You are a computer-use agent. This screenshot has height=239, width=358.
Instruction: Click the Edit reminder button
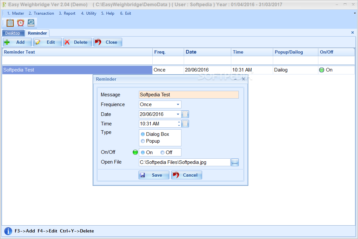pos(47,42)
